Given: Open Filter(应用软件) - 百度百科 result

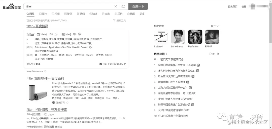Looking at the screenshot, I should click(x=45, y=78).
